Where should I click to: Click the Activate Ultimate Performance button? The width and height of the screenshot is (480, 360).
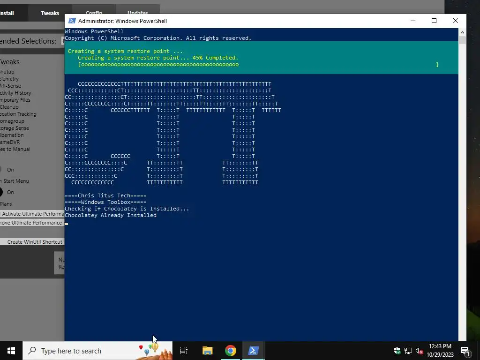point(32,214)
